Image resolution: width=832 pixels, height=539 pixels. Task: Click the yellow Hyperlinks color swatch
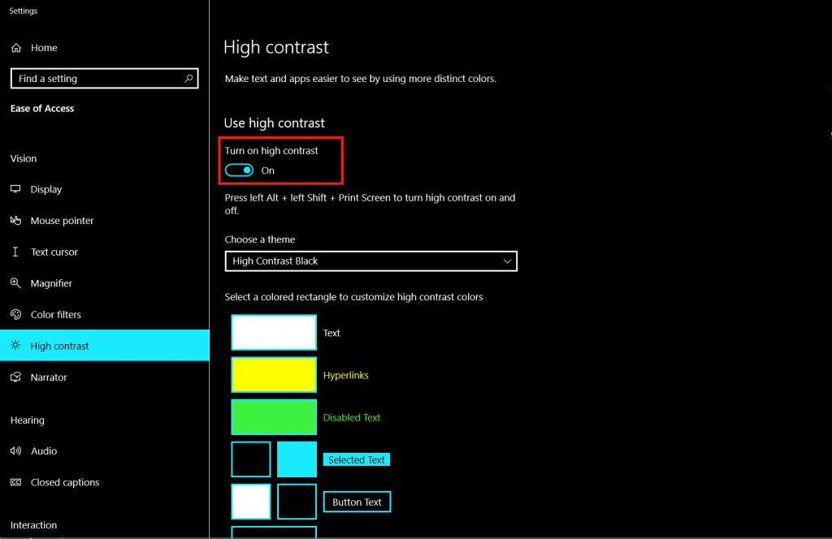pos(274,374)
